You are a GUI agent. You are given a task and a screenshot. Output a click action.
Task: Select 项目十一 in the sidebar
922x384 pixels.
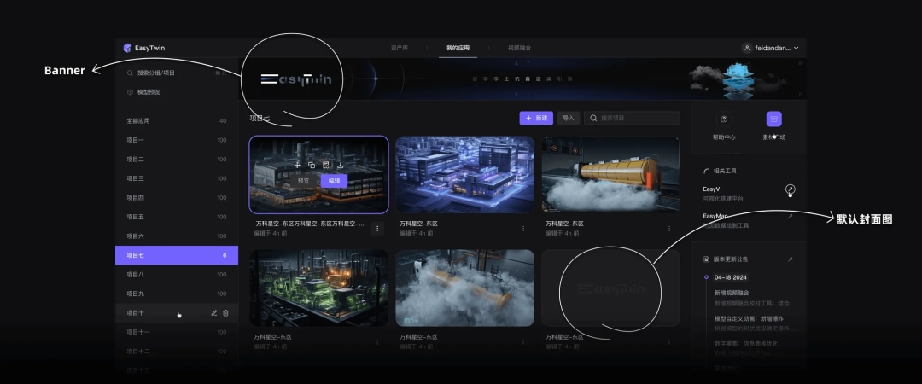[x=177, y=332]
